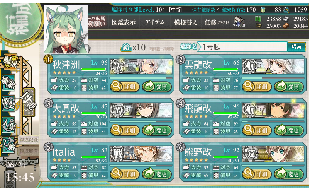
Task: Open 任務 (クエスト) quest menu
Action: [217, 22]
